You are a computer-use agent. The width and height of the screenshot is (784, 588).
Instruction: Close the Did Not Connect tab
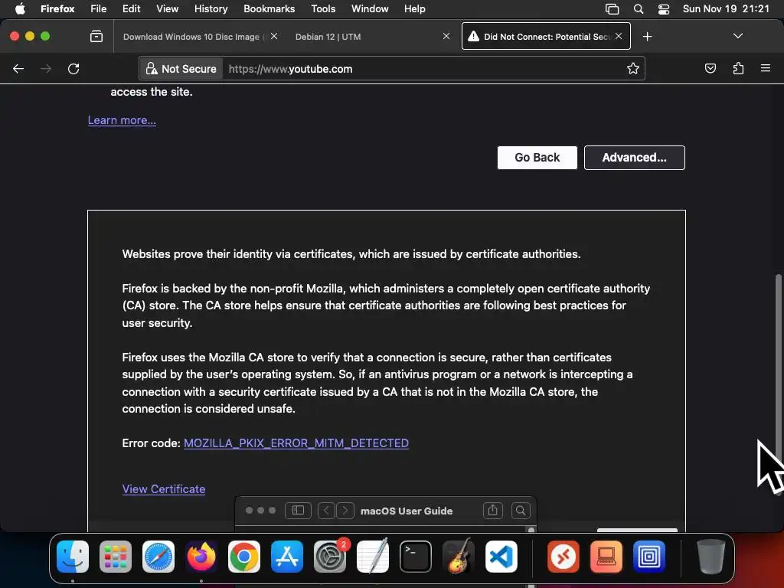[x=619, y=36]
